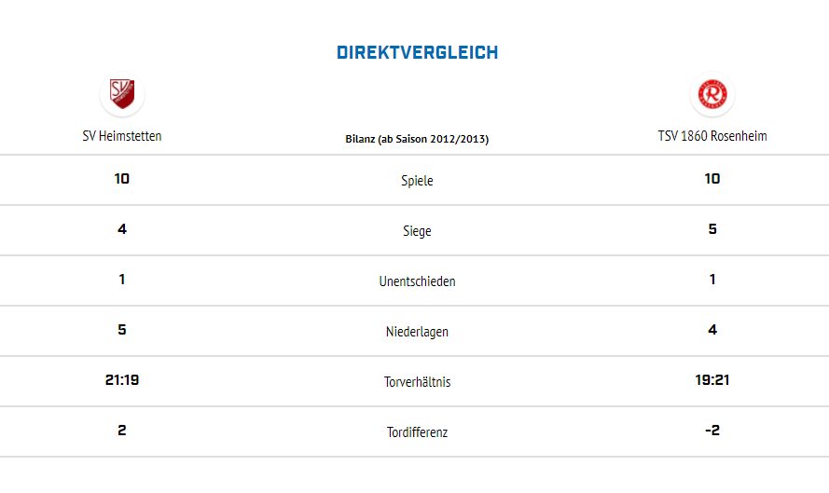Open the SV Heimstetten team name link

coord(122,136)
